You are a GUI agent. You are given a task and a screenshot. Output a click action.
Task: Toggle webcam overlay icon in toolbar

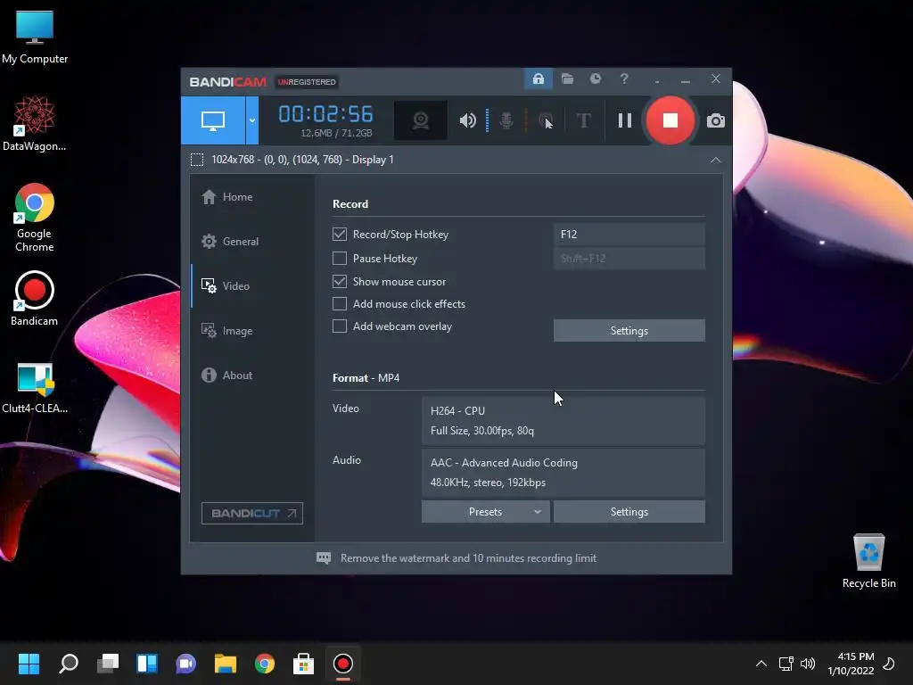click(421, 120)
